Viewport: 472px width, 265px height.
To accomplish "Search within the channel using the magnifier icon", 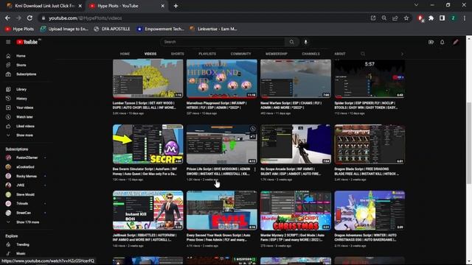I will point(363,54).
